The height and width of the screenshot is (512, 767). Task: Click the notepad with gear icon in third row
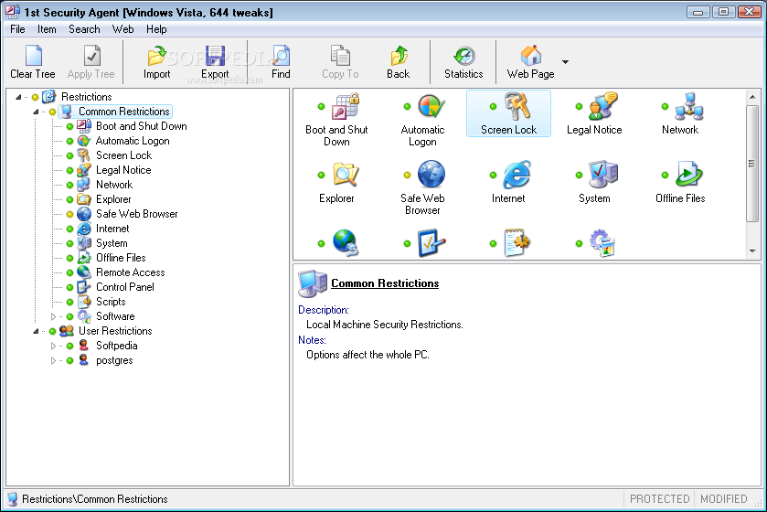point(517,242)
